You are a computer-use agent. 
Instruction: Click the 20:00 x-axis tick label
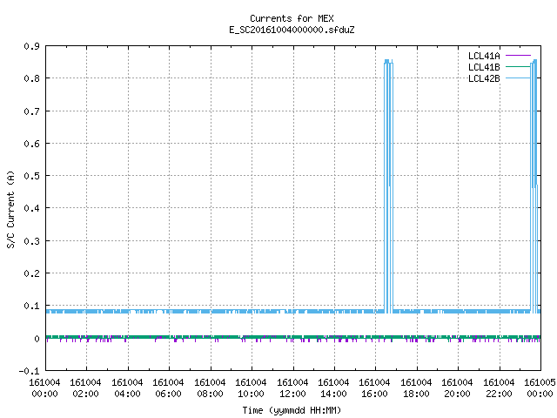coord(457,388)
